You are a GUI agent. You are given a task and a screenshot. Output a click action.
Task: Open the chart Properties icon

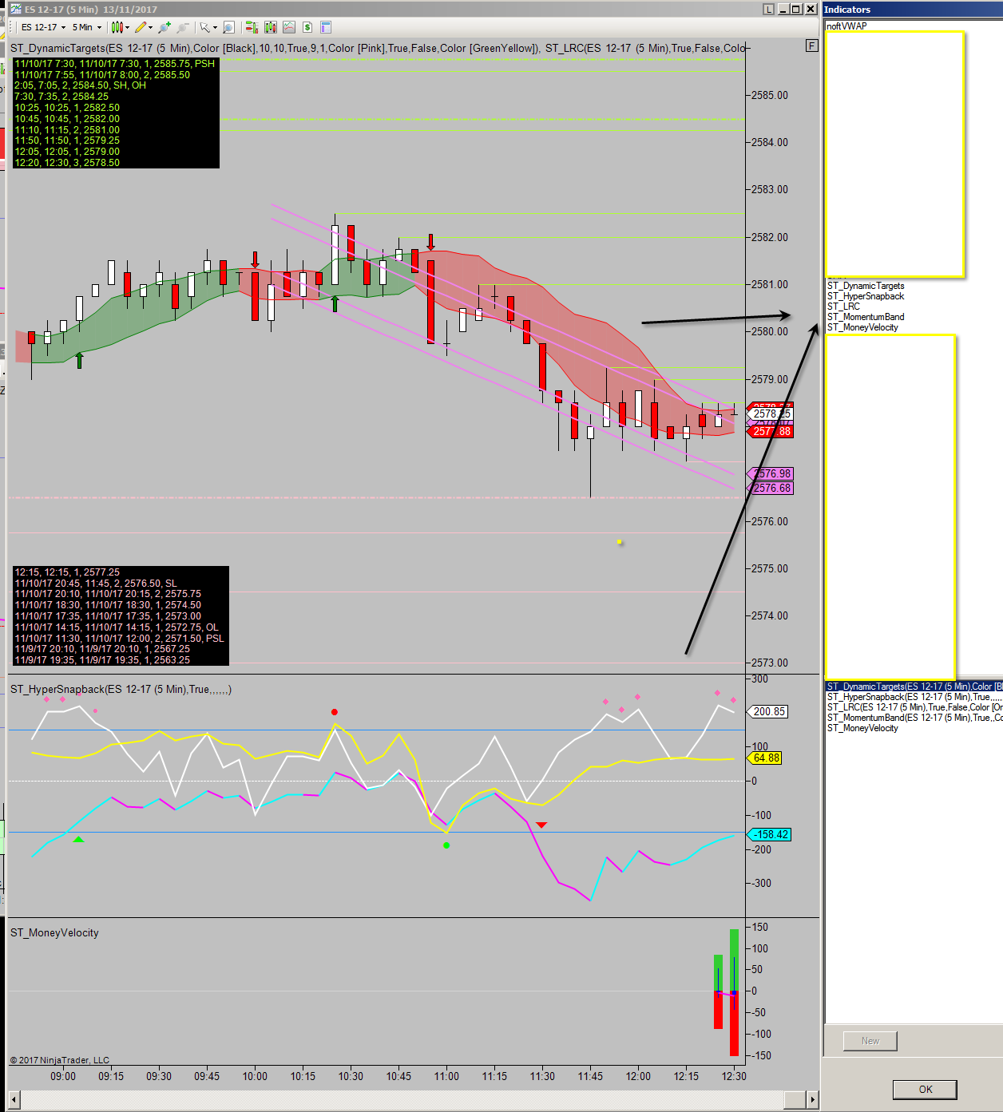pyautogui.click(x=326, y=27)
